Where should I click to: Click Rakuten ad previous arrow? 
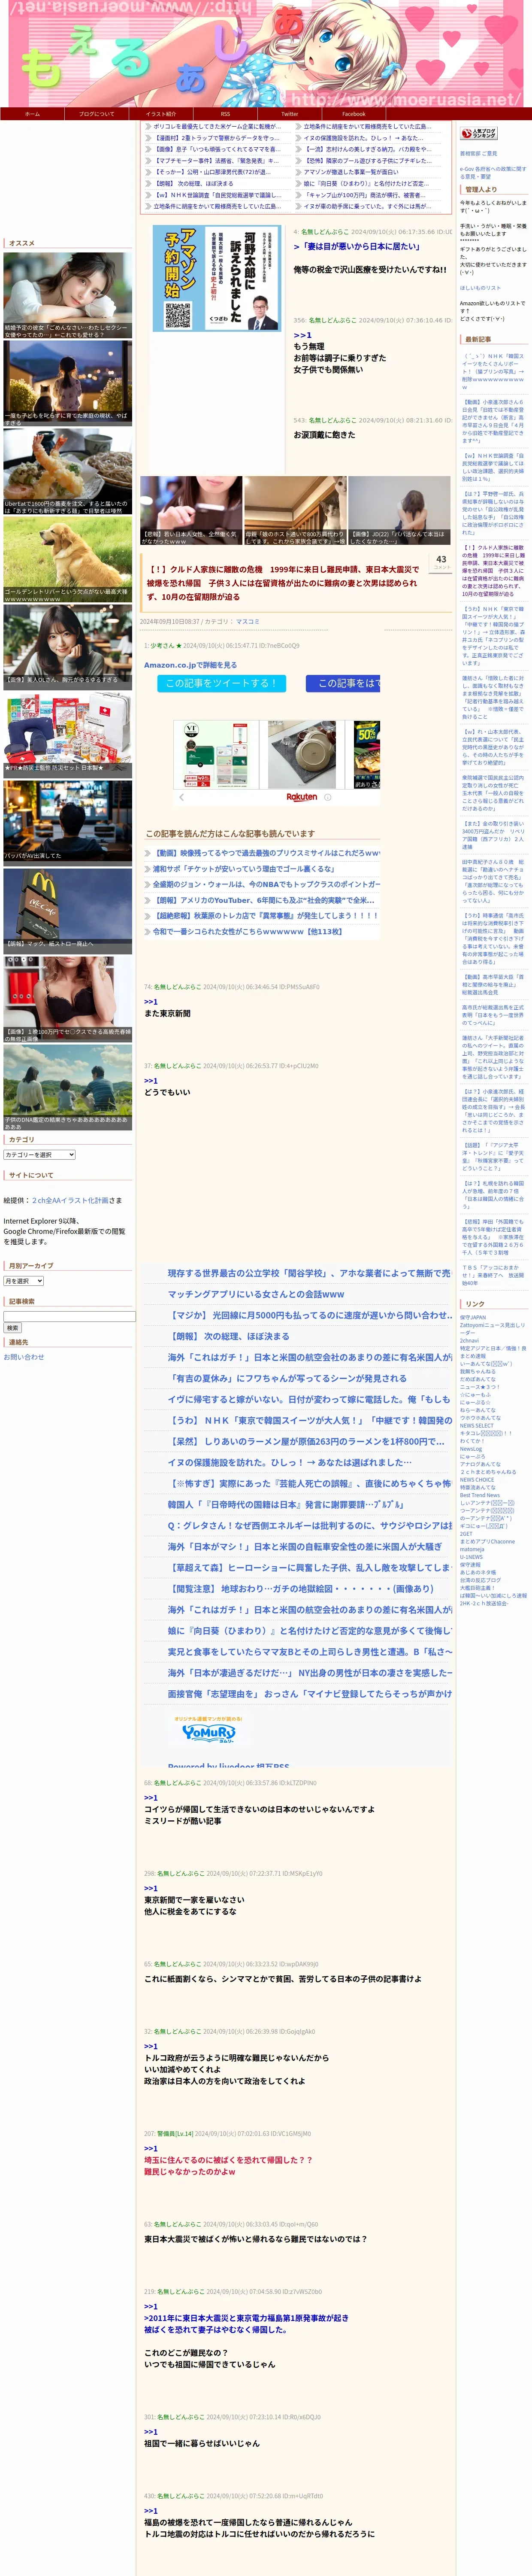pyautogui.click(x=181, y=797)
